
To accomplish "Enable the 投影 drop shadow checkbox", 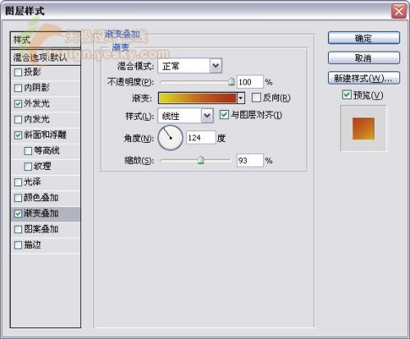I will point(18,72).
